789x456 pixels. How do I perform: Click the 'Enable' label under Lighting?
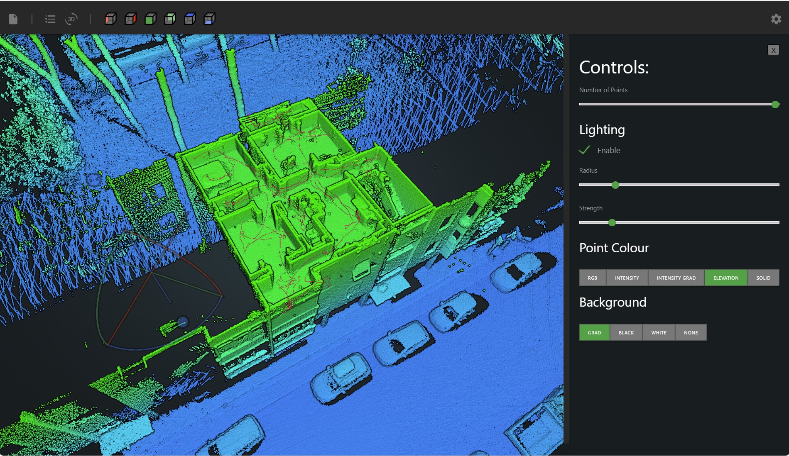point(609,151)
